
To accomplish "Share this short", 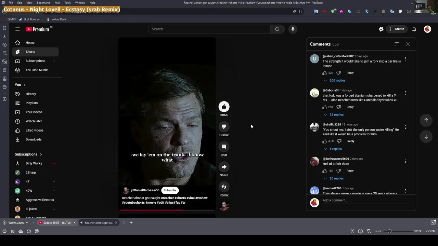I will [224, 167].
